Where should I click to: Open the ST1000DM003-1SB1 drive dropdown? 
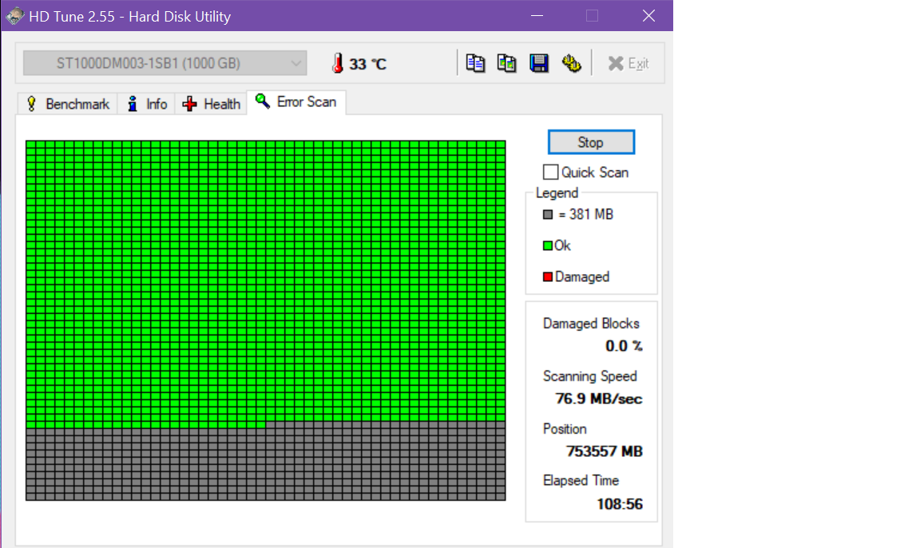[165, 63]
